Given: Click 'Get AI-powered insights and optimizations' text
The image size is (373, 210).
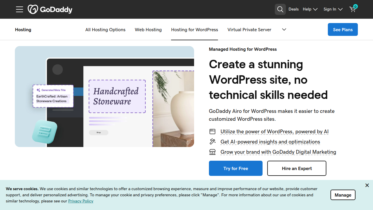Looking at the screenshot, I should [270, 142].
